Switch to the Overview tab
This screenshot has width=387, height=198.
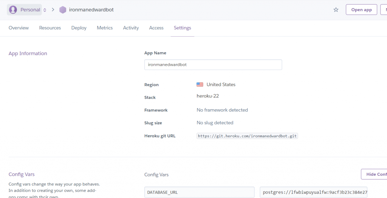click(19, 28)
